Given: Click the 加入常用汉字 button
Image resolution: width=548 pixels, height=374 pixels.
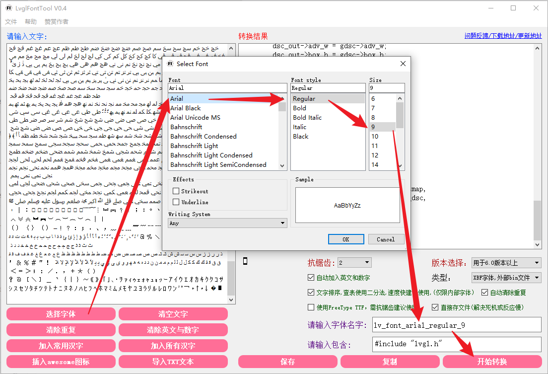Looking at the screenshot, I should point(61,346).
